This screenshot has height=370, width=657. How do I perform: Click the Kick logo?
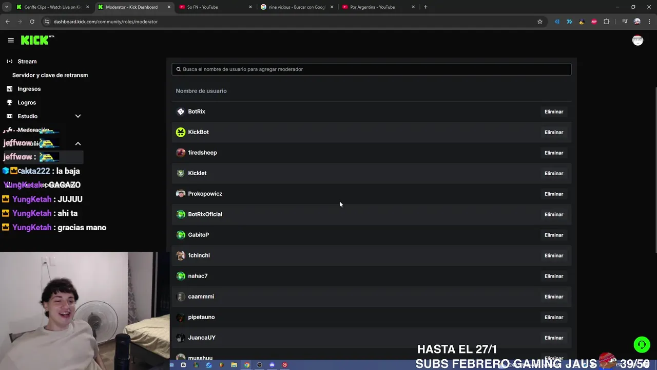coord(37,40)
